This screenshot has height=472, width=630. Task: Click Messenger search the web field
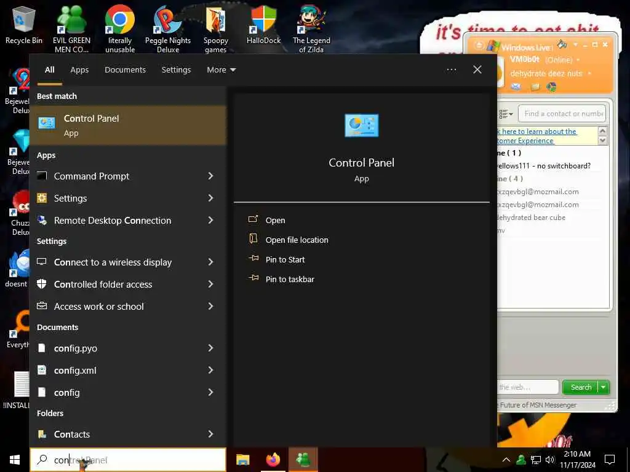pyautogui.click(x=527, y=387)
